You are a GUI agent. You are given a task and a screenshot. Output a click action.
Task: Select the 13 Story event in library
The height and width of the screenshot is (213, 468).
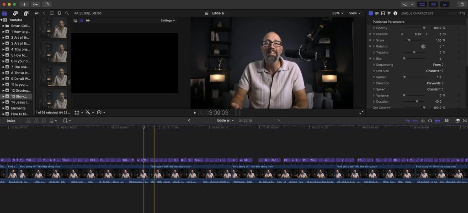(19, 96)
